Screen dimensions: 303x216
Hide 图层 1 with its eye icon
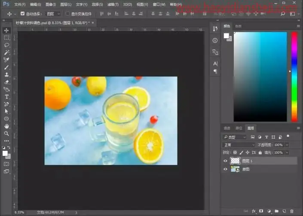pos(225,161)
